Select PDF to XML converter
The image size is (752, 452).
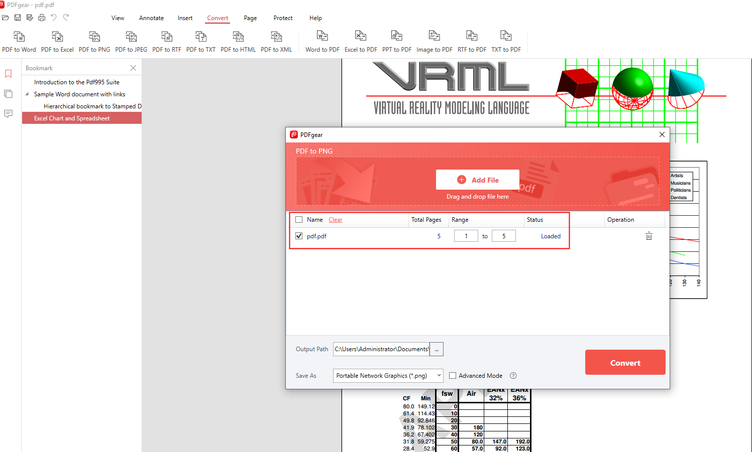point(276,42)
